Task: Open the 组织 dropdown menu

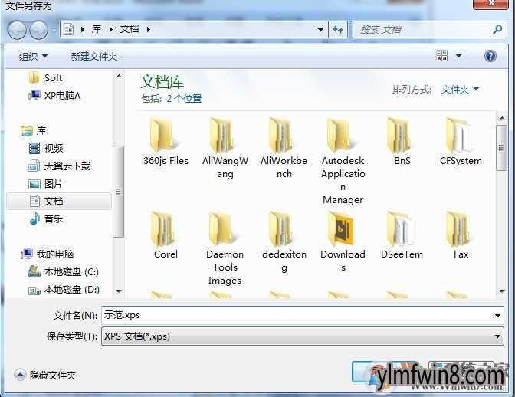Action: (33, 56)
